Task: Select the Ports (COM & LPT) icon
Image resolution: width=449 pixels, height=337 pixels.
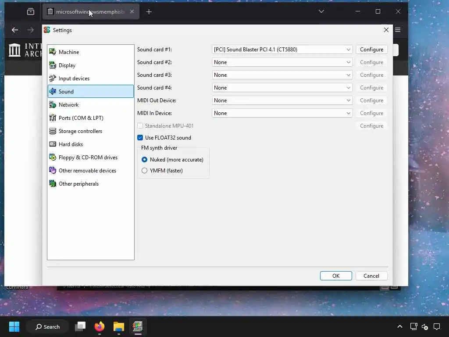Action: pyautogui.click(x=53, y=118)
